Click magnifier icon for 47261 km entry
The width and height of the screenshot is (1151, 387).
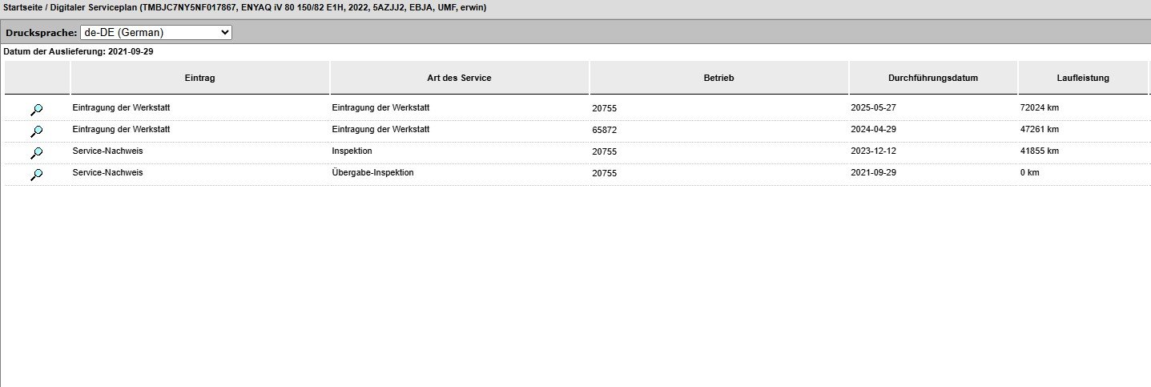coord(36,131)
